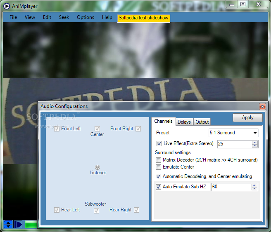Click the green progress bar at bottom

(x=31, y=225)
